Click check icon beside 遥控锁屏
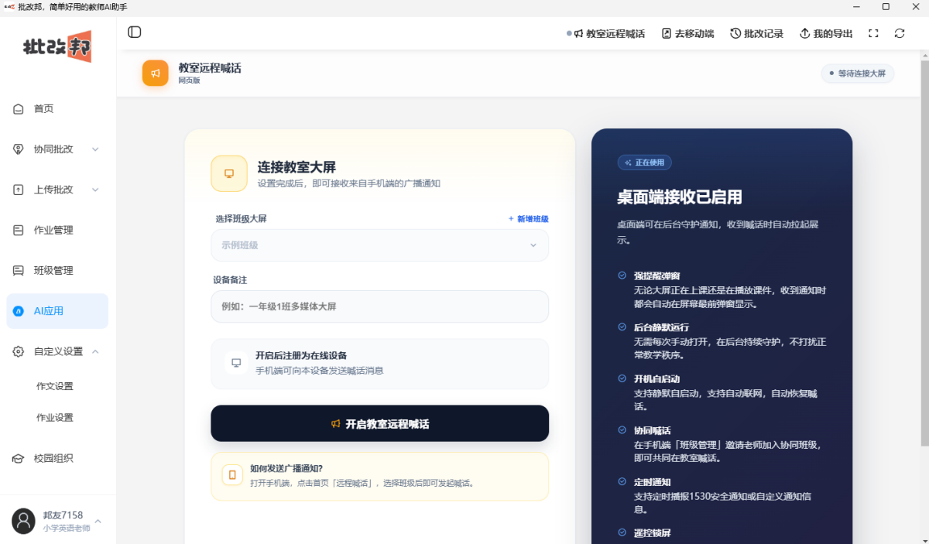This screenshot has height=544, width=929. (x=622, y=532)
